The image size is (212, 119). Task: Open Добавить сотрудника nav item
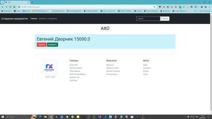coord(48,19)
